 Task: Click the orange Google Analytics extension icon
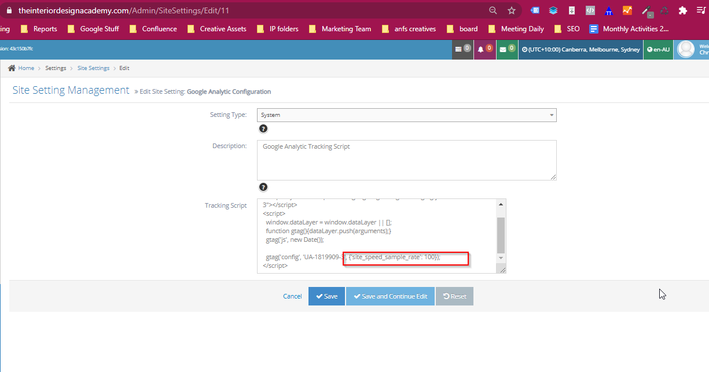click(627, 10)
